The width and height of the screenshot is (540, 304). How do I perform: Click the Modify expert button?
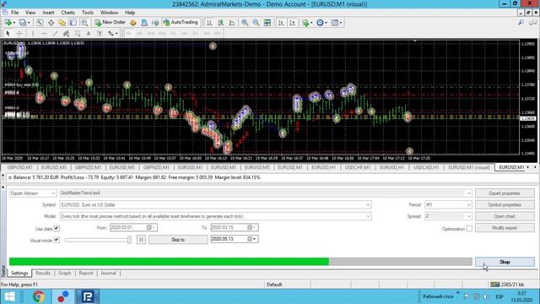coord(505,228)
